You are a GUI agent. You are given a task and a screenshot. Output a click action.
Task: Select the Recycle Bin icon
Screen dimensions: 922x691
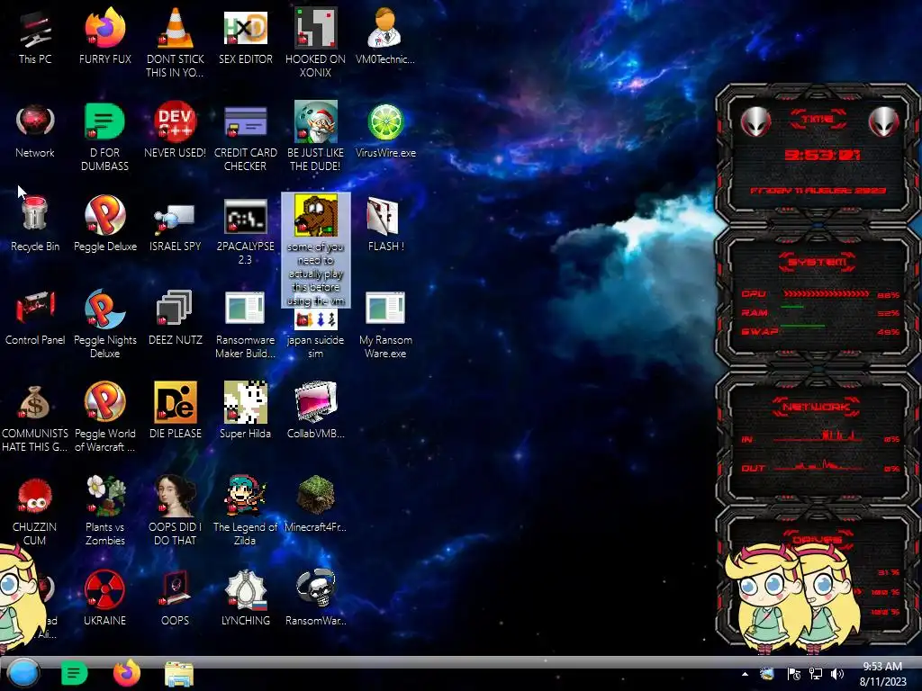pyautogui.click(x=35, y=214)
